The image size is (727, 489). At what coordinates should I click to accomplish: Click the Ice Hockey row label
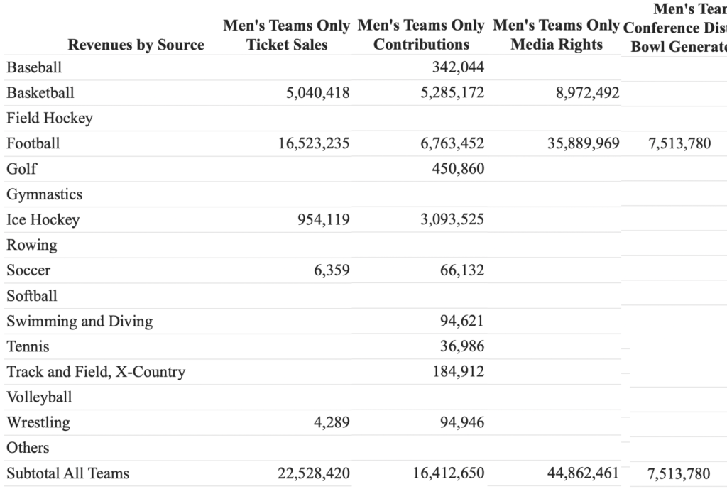(43, 220)
